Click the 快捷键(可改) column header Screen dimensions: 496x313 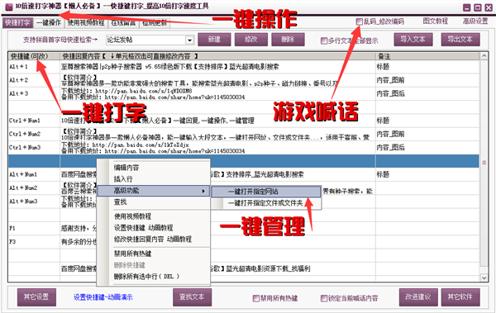click(34, 56)
